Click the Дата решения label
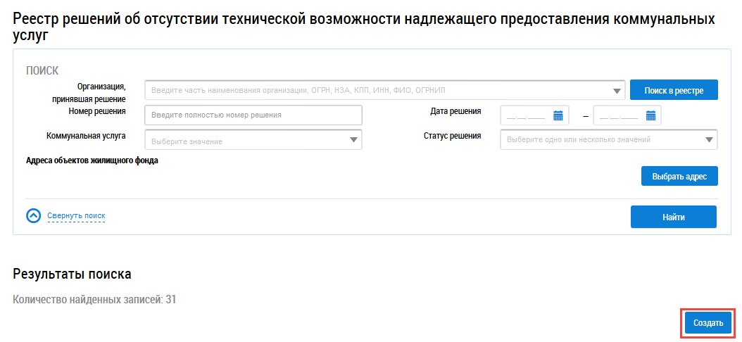742x342 pixels. tap(455, 111)
